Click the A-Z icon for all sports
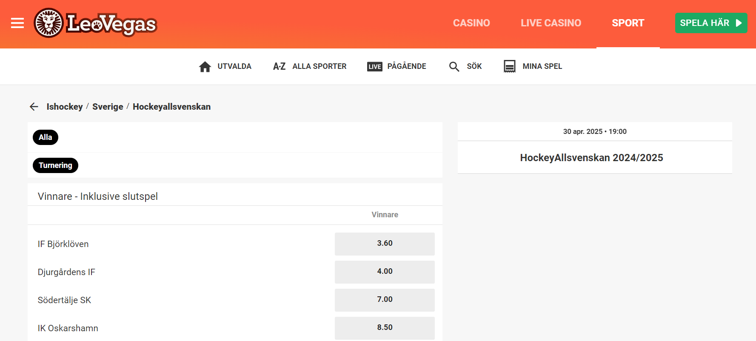 click(279, 66)
